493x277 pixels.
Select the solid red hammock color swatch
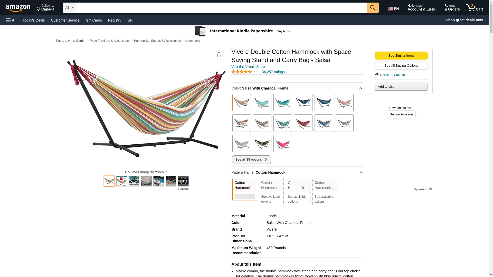point(303,123)
